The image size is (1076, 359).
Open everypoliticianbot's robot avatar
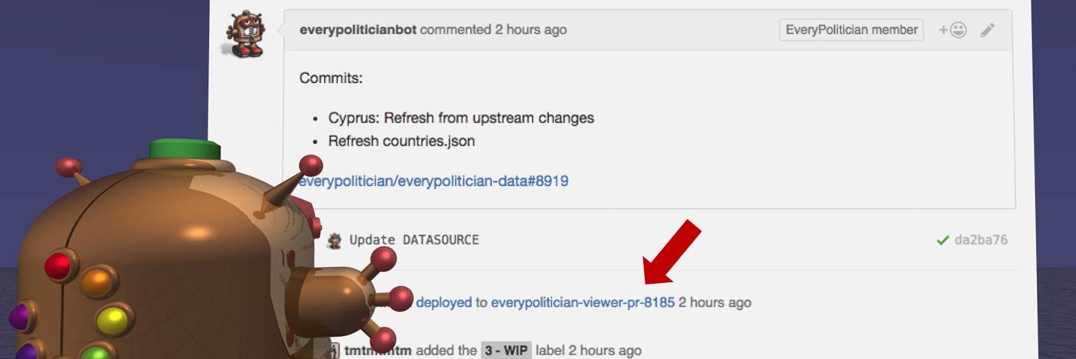point(246,35)
